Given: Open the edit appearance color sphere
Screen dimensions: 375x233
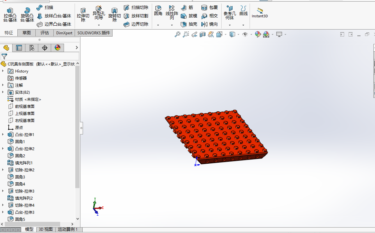Looking at the screenshot, I should click(258, 35).
